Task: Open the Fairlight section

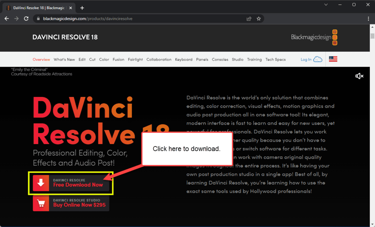Action: (135, 60)
